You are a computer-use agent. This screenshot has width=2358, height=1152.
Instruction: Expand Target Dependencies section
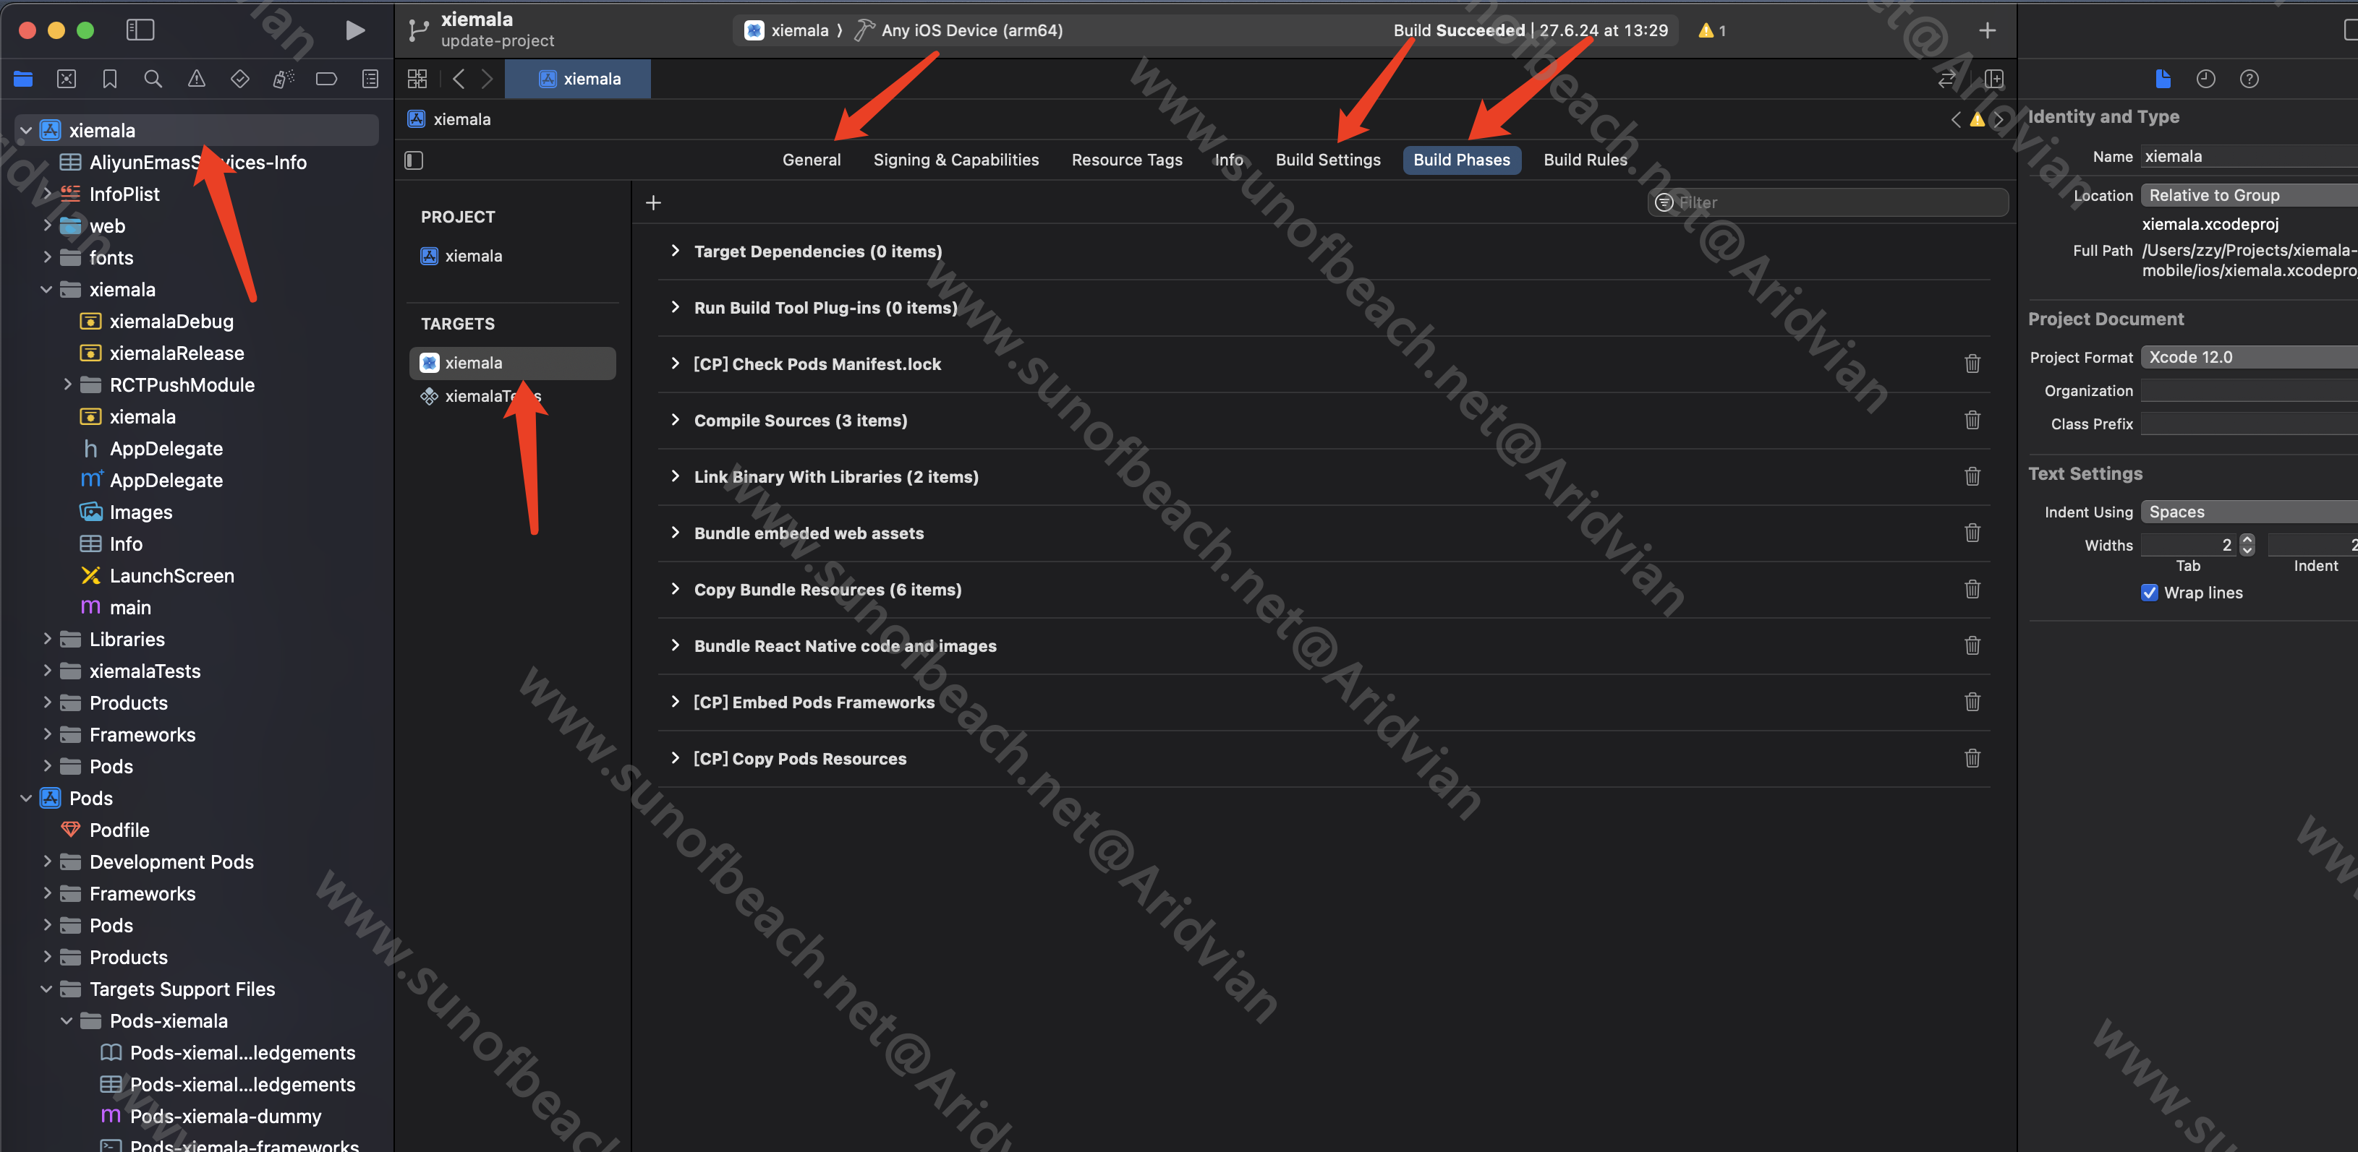676,251
